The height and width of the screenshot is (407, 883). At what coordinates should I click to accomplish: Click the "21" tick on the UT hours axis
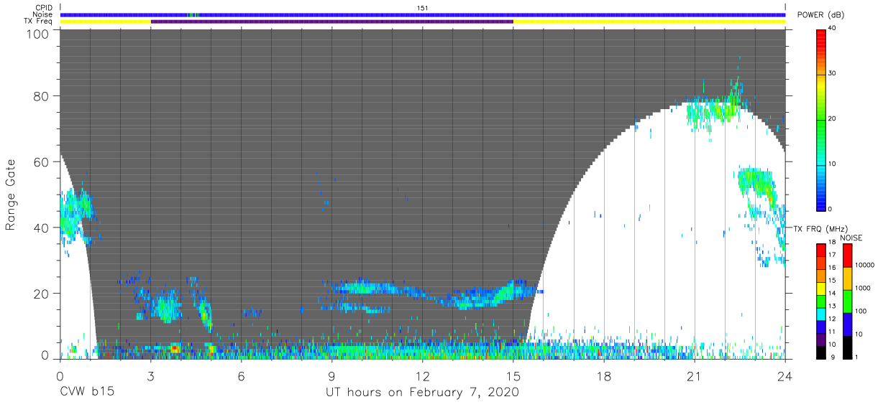click(695, 375)
